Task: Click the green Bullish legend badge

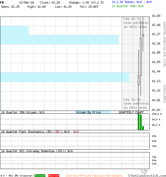Action: 40,176
